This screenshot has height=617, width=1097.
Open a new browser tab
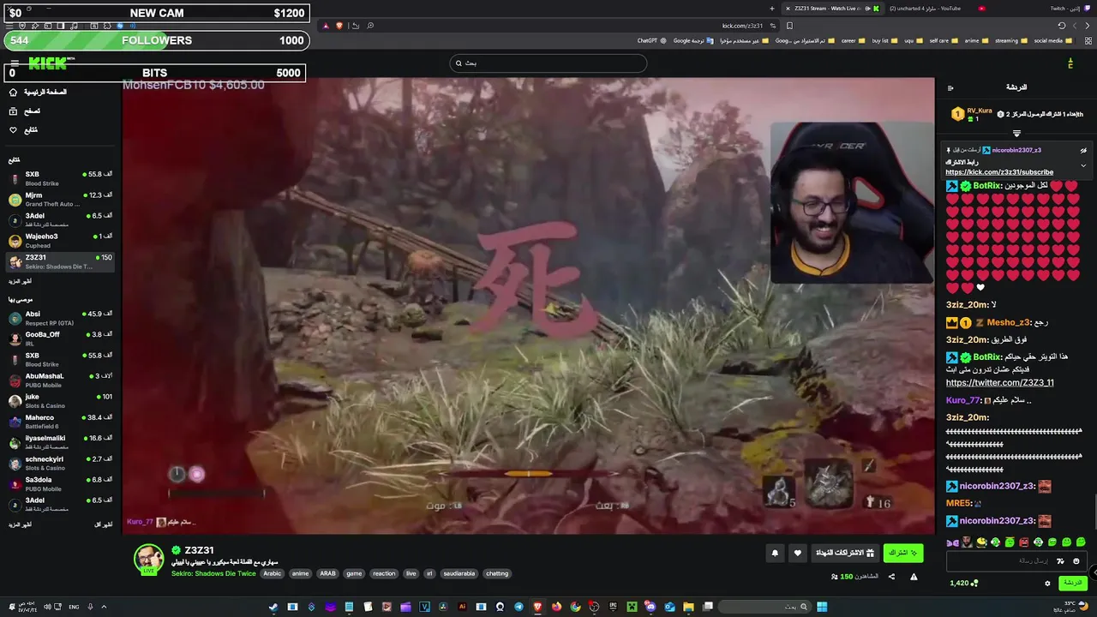[x=771, y=9]
